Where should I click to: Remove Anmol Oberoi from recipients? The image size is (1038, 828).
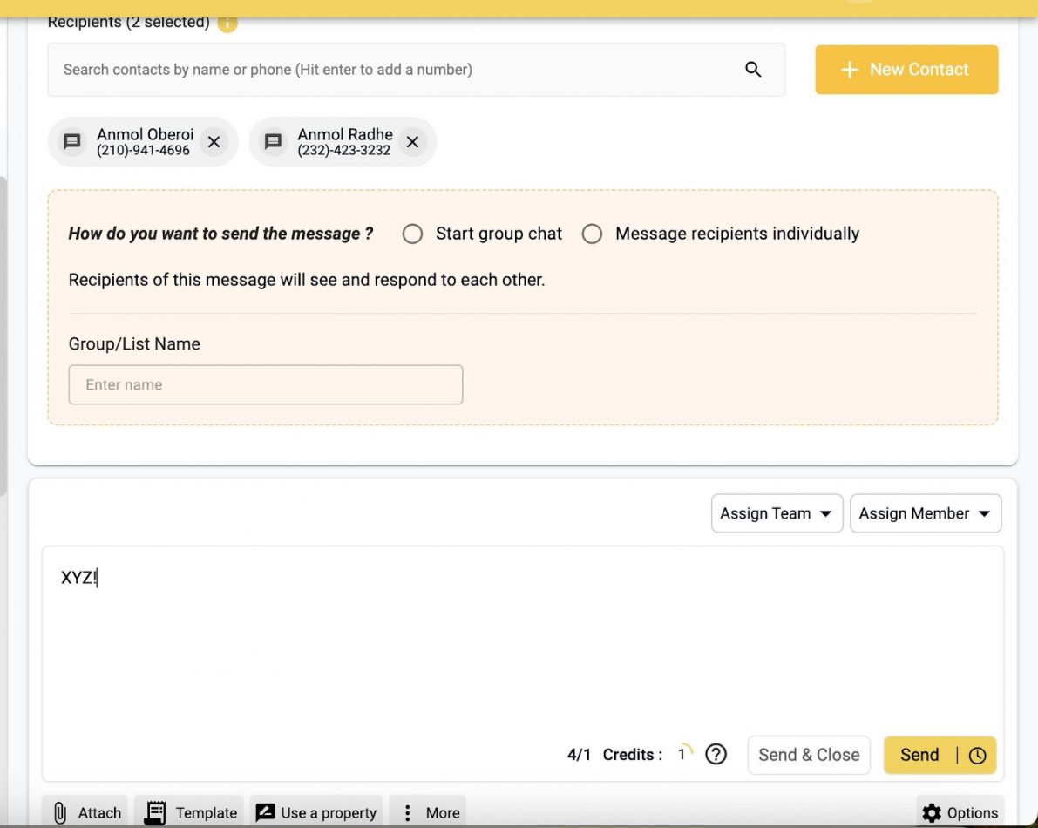[x=214, y=142]
